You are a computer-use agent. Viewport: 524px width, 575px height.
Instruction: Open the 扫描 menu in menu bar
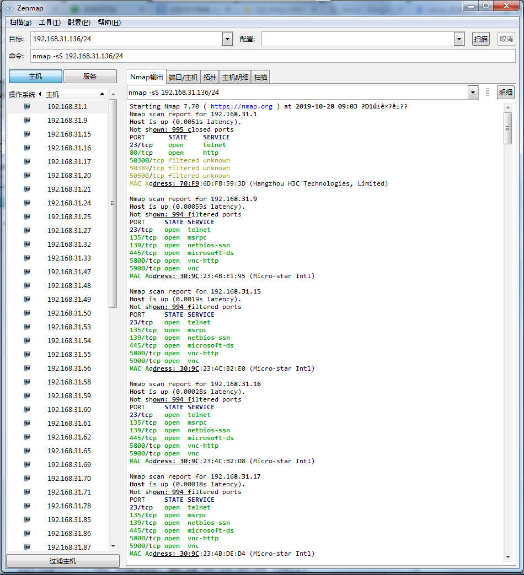[20, 23]
